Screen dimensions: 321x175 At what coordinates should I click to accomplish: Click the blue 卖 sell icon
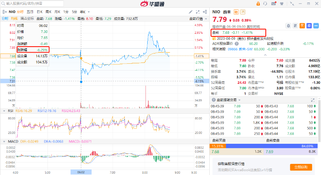(309, 26)
